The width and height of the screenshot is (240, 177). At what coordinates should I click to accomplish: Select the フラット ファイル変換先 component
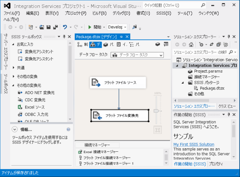(120, 115)
